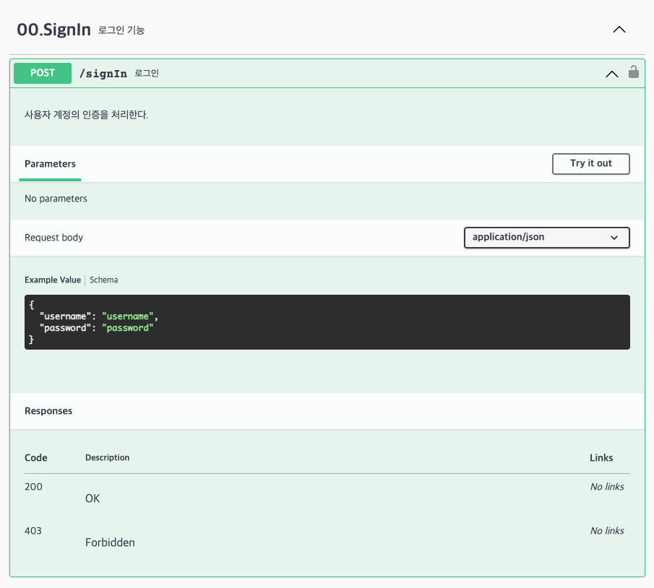Click the example JSON code block
The image size is (654, 588).
point(327,322)
